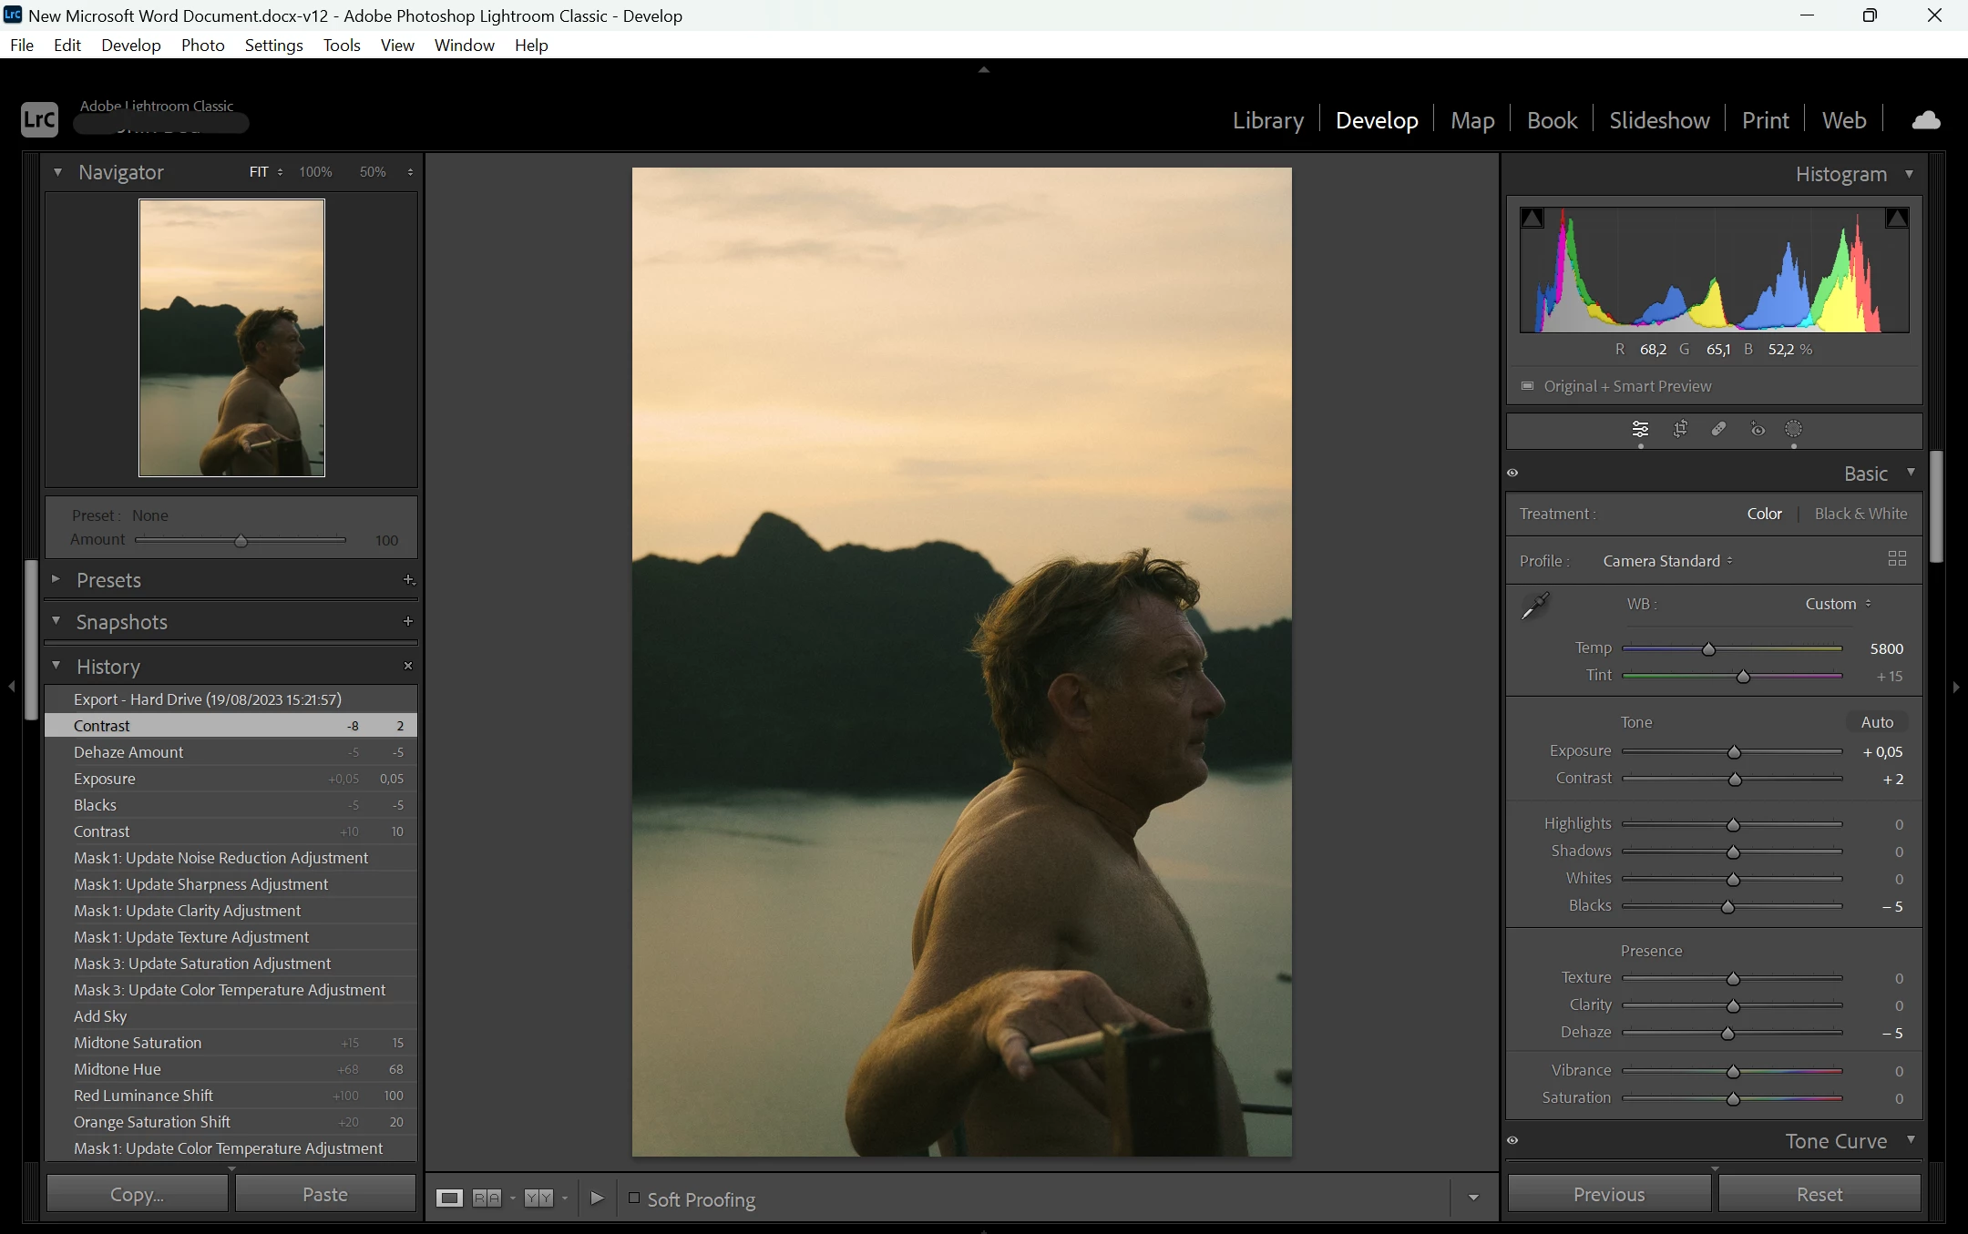Click the Exposure slider handle
This screenshot has width=1968, height=1234.
[1734, 752]
